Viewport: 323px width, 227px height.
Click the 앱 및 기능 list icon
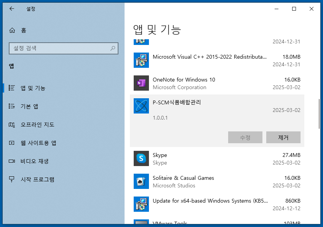pyautogui.click(x=11, y=88)
